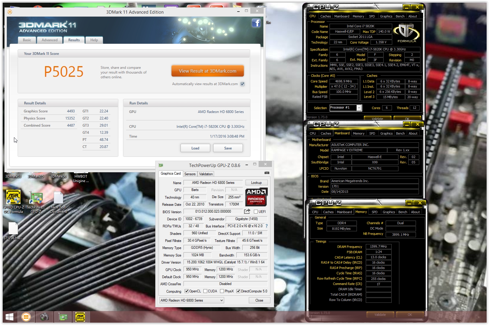Click the BIOS version share/export icon
Screen dimensions: 489x325
[x=247, y=211]
